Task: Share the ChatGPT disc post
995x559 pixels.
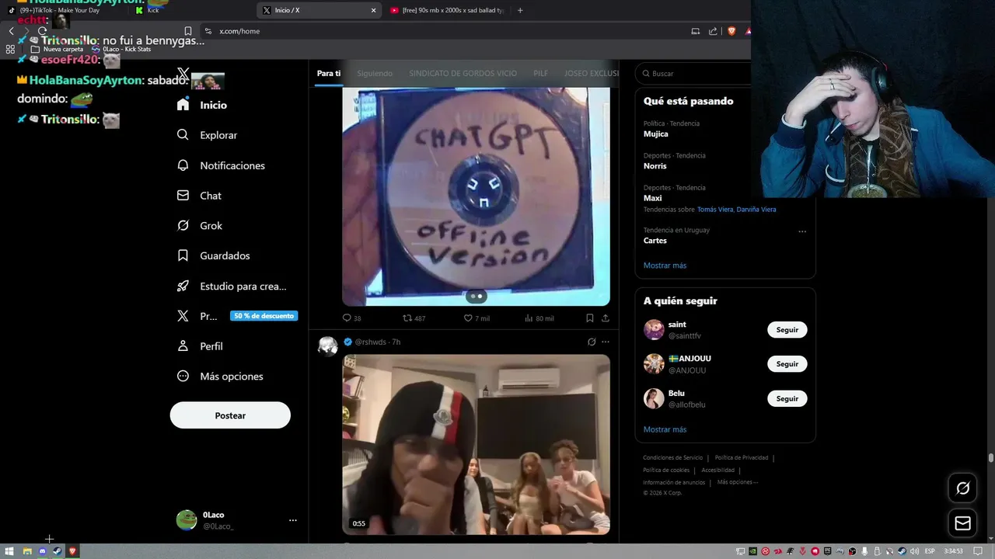Action: pyautogui.click(x=605, y=318)
